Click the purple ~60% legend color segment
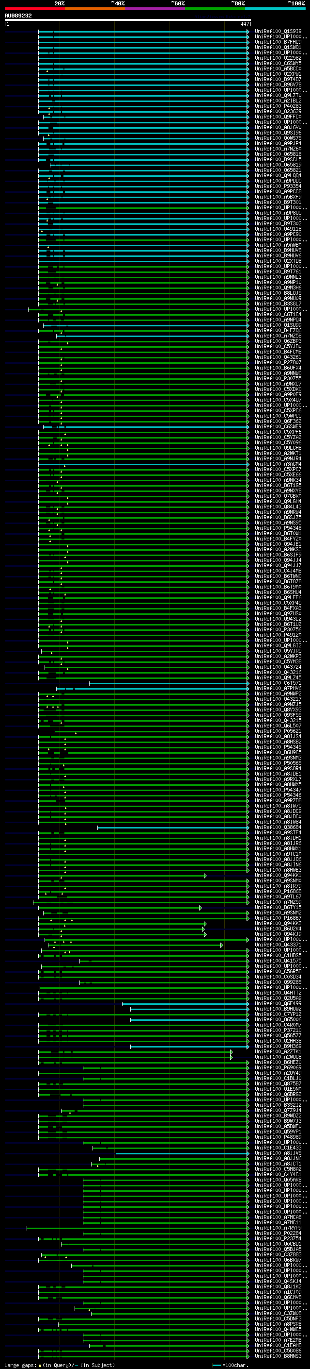Screen dimensions: 310x1369 click(155, 9)
